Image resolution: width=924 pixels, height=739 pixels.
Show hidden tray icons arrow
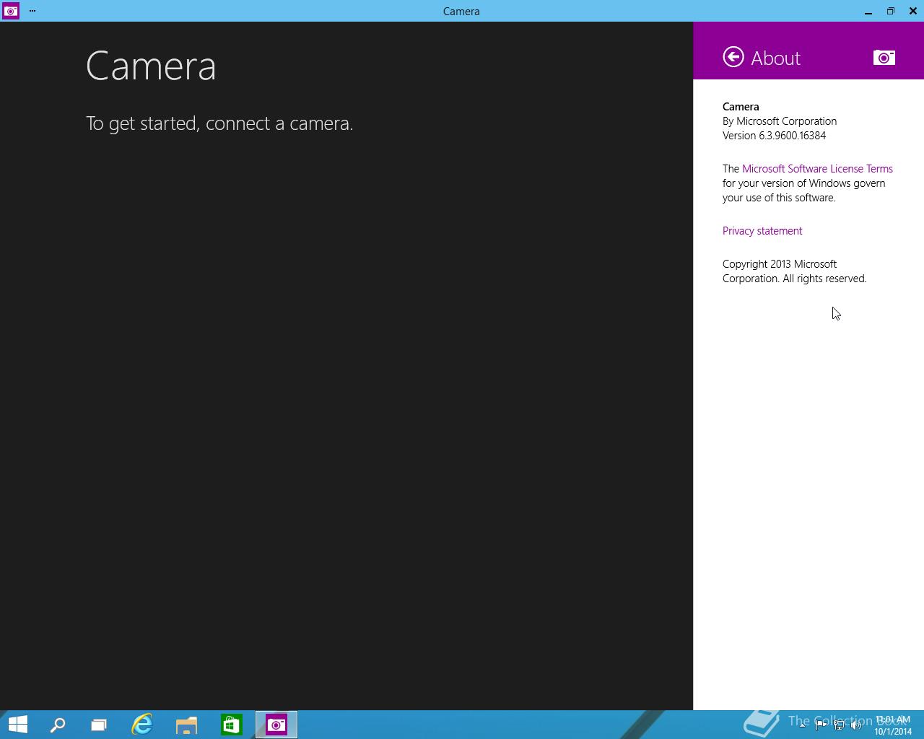coord(802,725)
